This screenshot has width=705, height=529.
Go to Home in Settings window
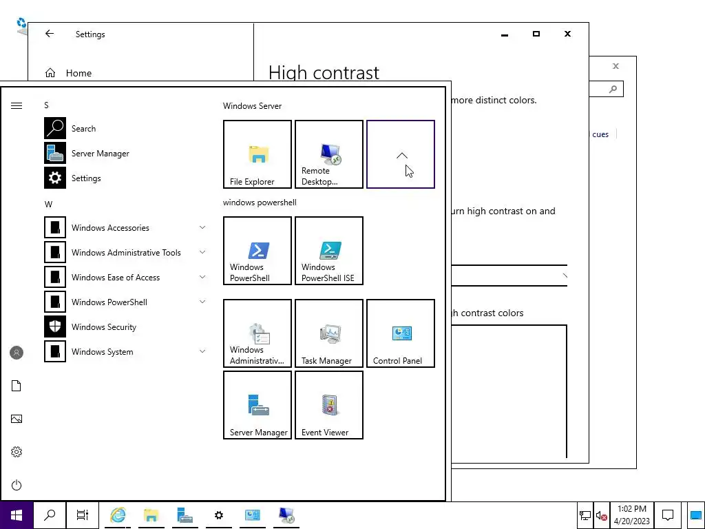[69, 73]
